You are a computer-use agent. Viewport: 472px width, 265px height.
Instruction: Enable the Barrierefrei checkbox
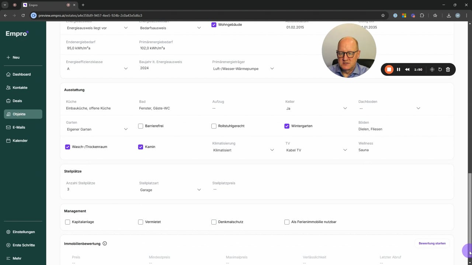click(x=140, y=126)
